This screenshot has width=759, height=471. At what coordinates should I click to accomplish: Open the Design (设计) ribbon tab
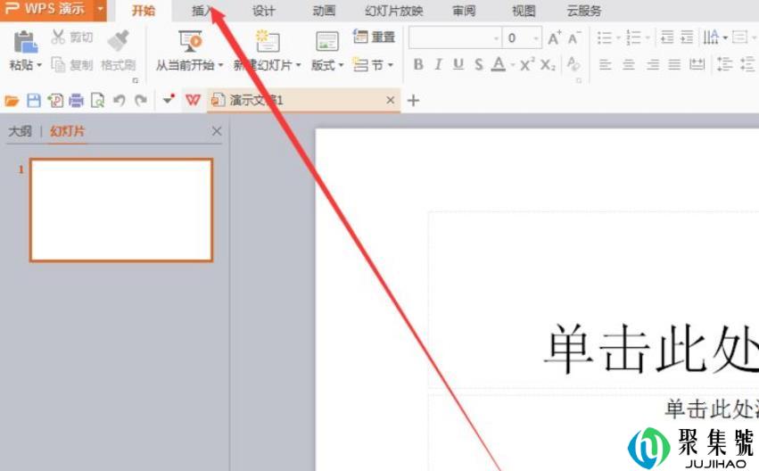(263, 12)
